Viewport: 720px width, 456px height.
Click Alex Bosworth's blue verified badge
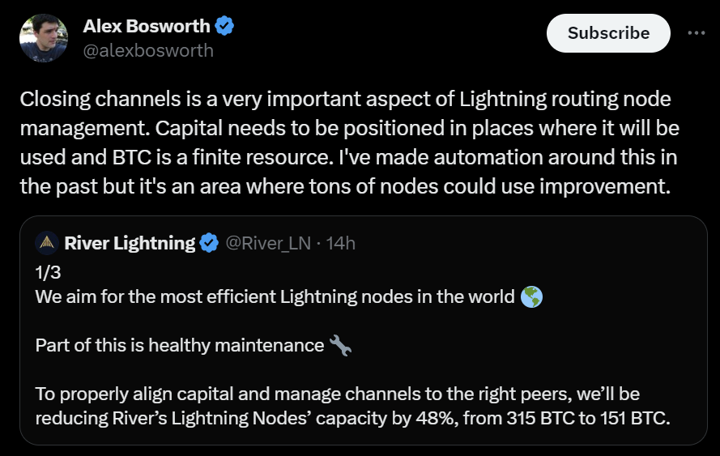click(224, 26)
